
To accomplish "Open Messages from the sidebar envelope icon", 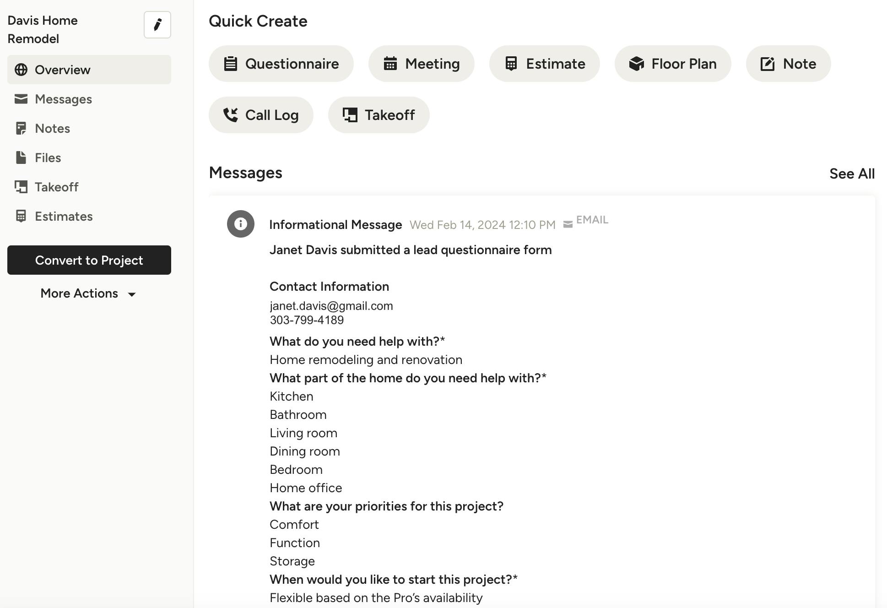I will click(62, 99).
